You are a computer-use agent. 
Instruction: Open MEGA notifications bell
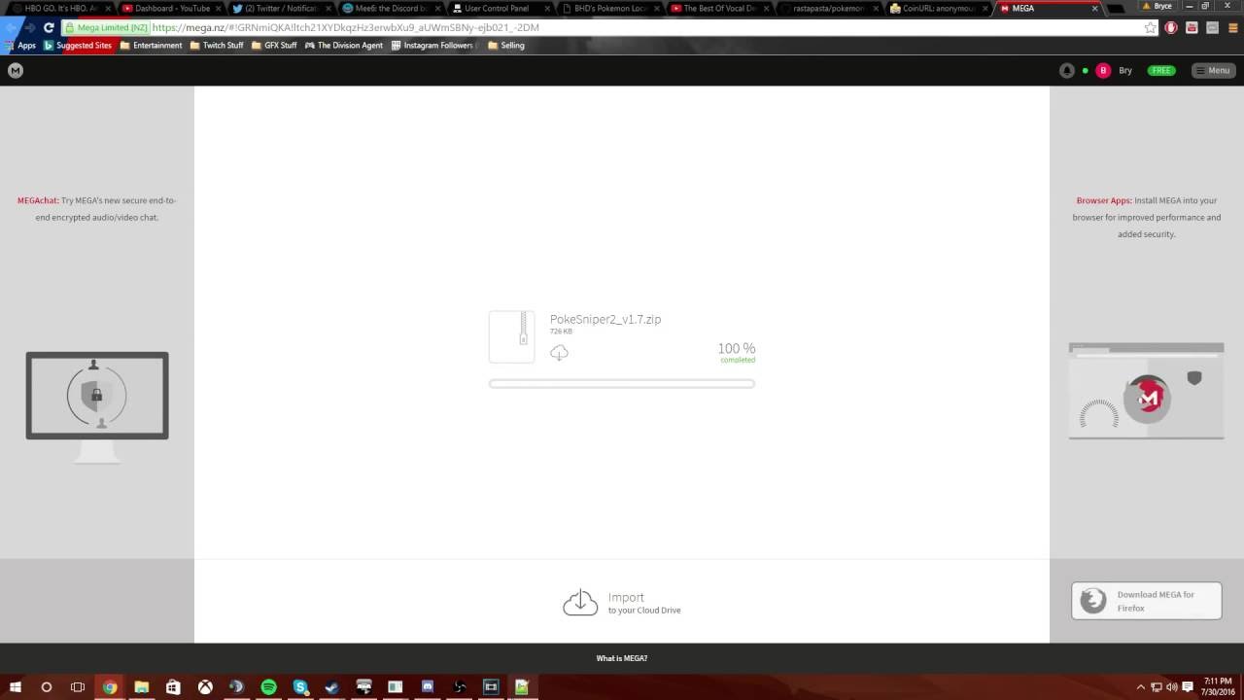(1067, 70)
